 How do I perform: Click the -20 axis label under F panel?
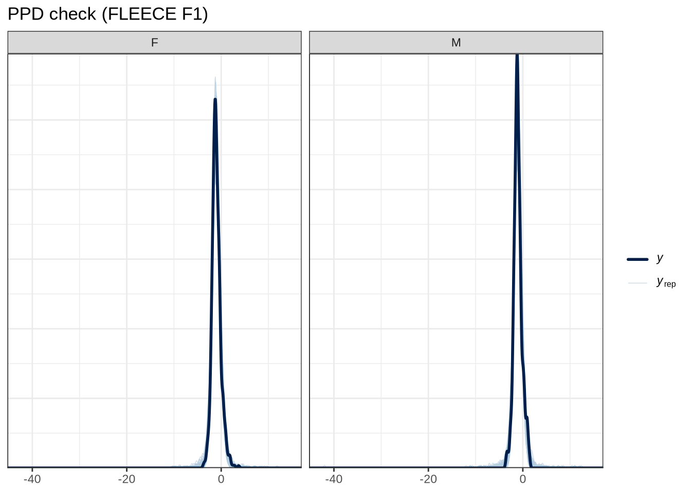point(126,479)
